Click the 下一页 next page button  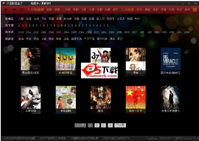tap(120, 125)
